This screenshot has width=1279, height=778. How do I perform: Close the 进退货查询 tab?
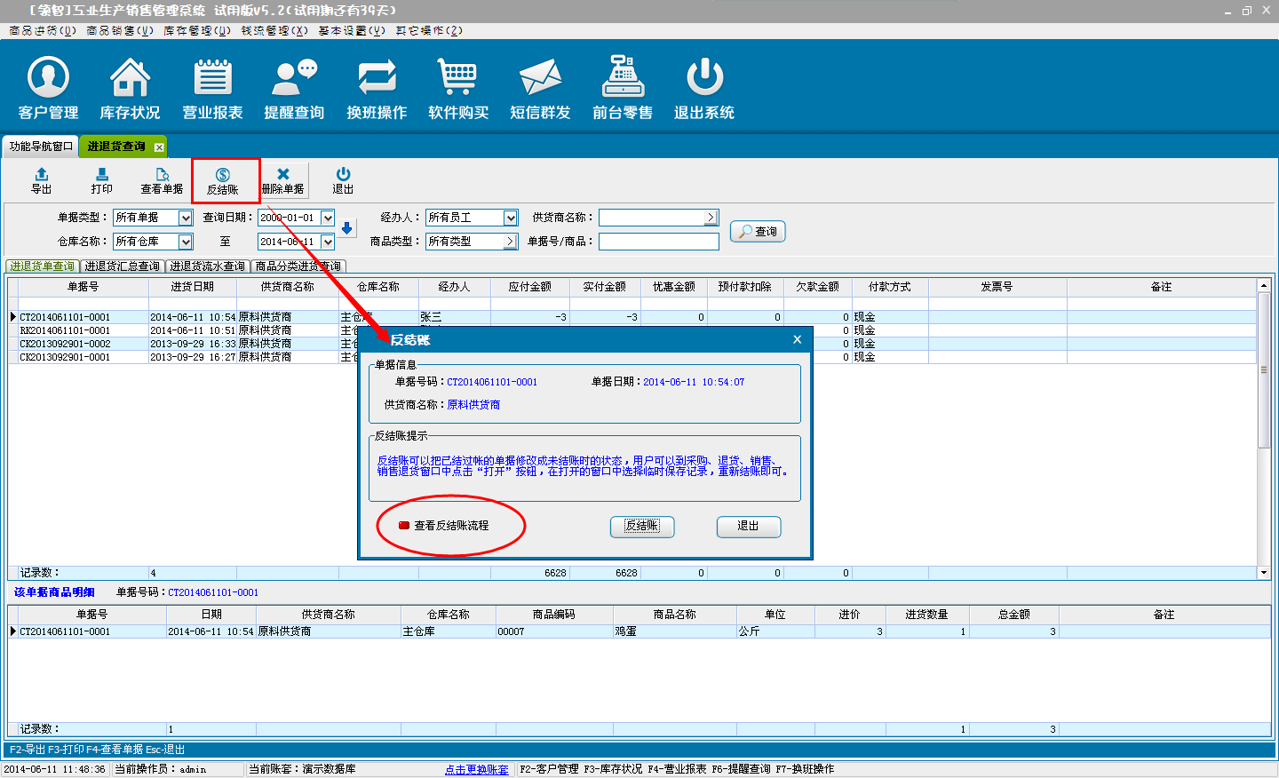(x=159, y=147)
